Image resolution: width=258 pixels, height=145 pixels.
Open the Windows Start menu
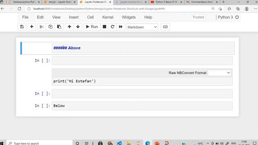click(2, 143)
